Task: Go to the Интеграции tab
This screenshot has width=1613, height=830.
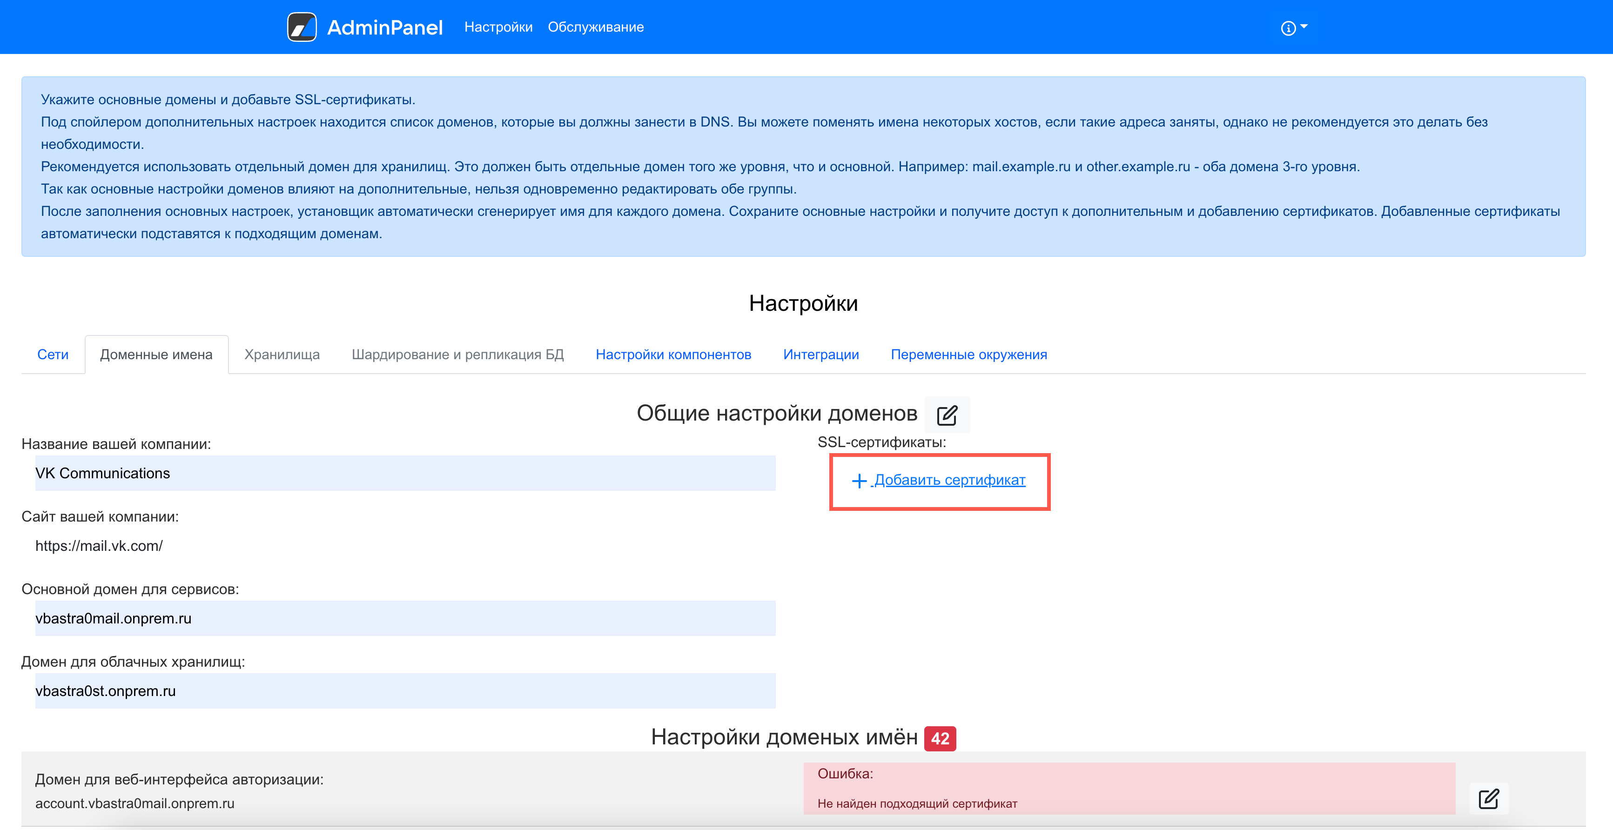Action: (x=821, y=354)
